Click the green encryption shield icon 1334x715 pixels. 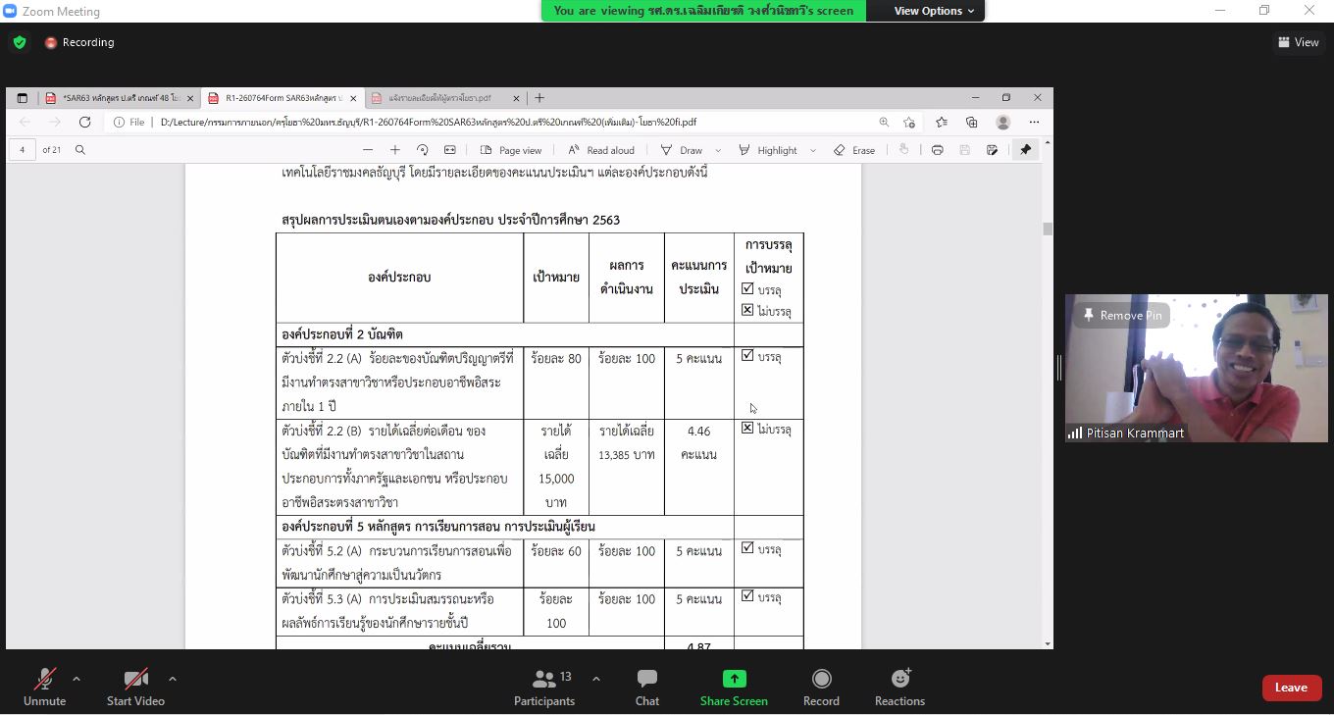(x=19, y=42)
